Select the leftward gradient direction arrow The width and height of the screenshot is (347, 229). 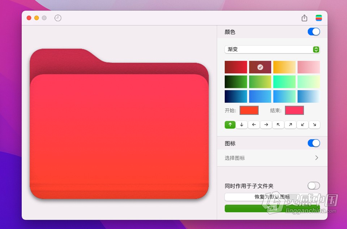tap(254, 125)
